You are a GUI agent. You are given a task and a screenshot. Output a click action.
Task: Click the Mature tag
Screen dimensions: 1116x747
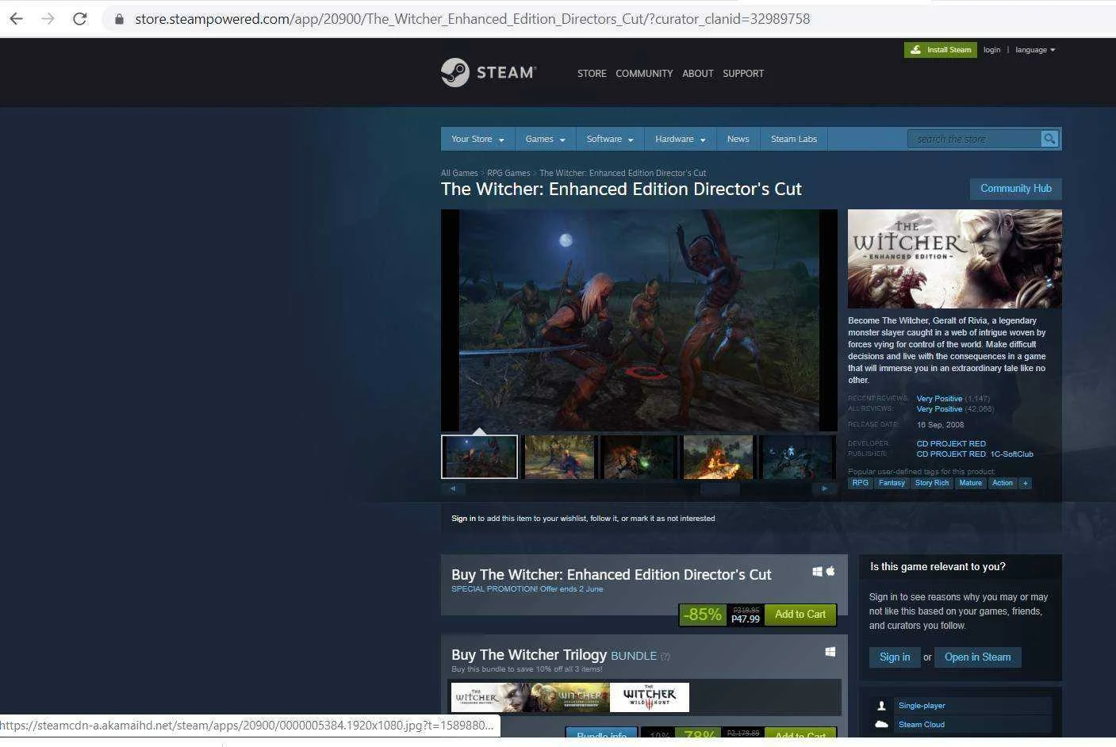click(970, 483)
